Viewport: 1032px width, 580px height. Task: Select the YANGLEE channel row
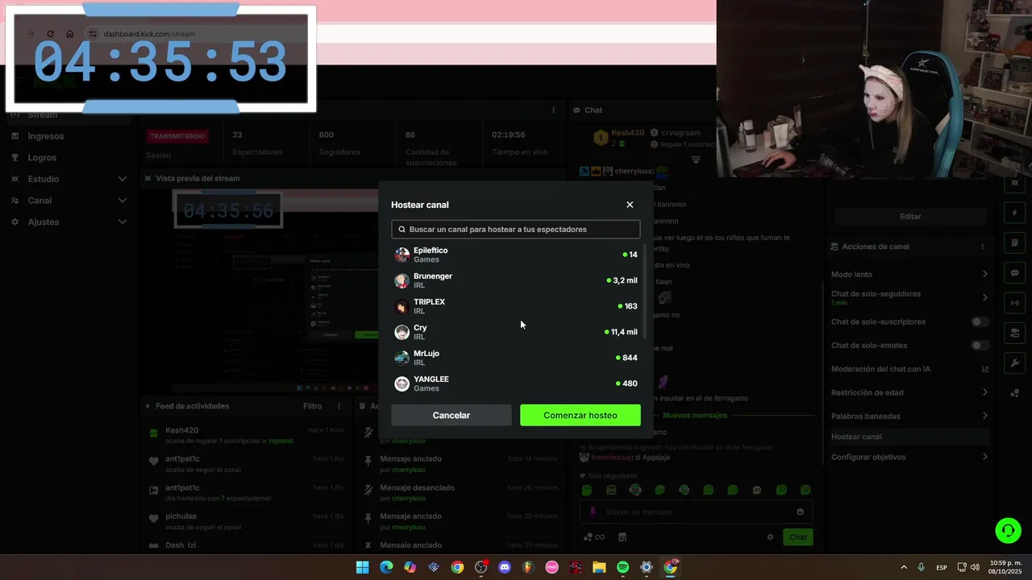516,383
